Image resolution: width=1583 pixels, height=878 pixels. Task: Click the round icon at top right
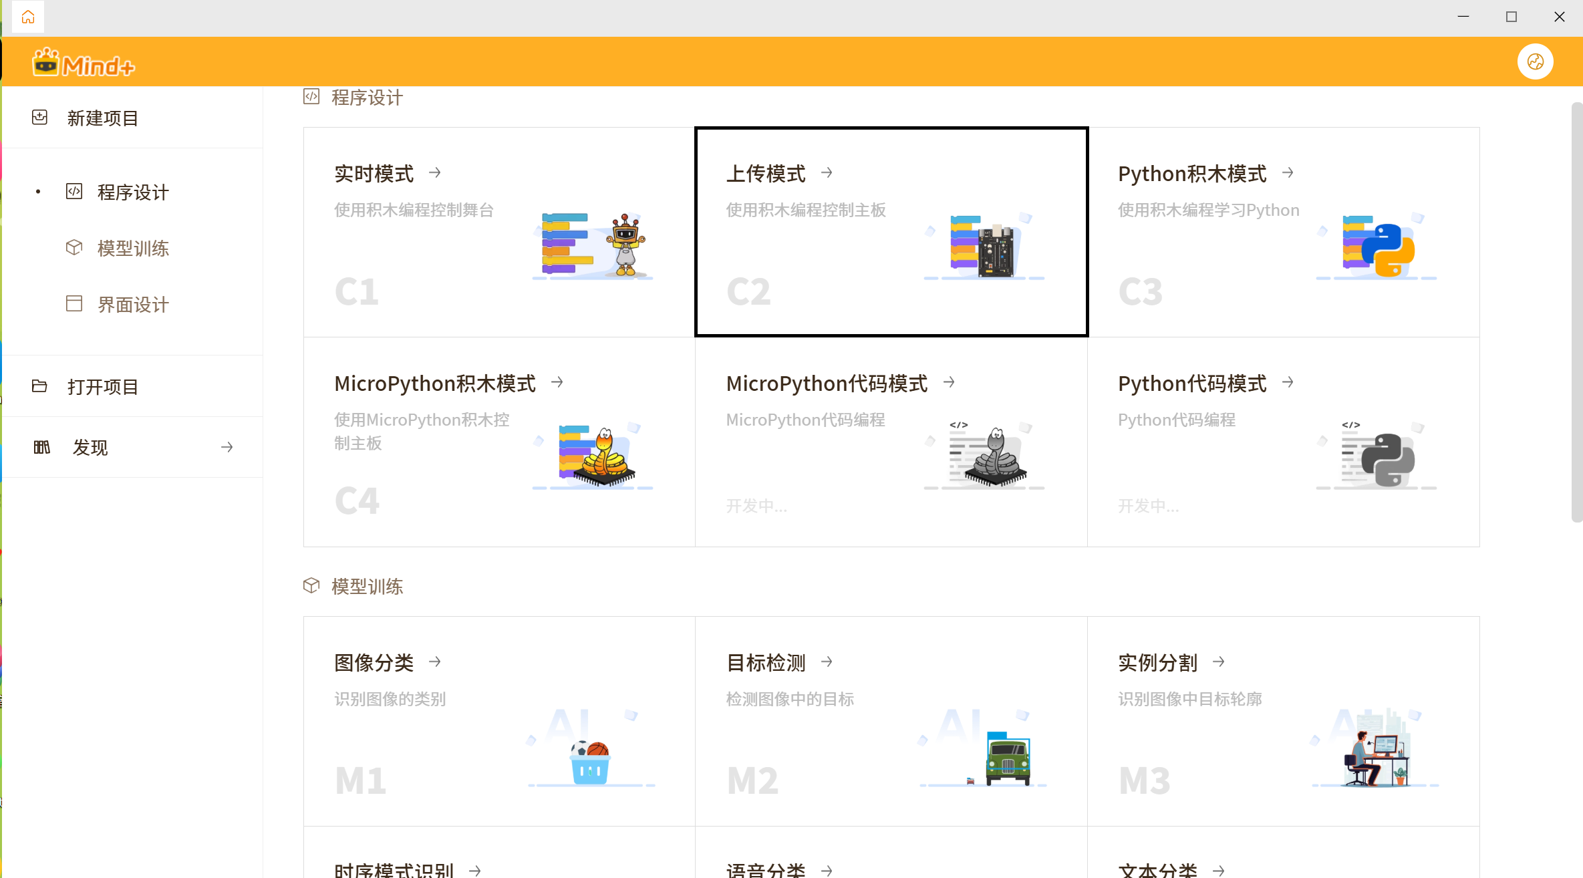click(x=1535, y=62)
